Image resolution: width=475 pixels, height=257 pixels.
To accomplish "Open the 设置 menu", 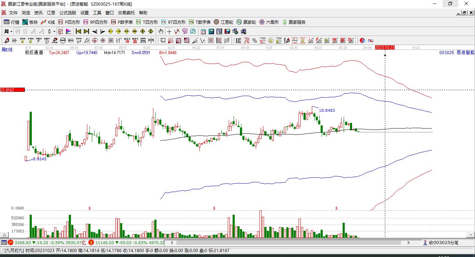I will pyautogui.click(x=85, y=13).
